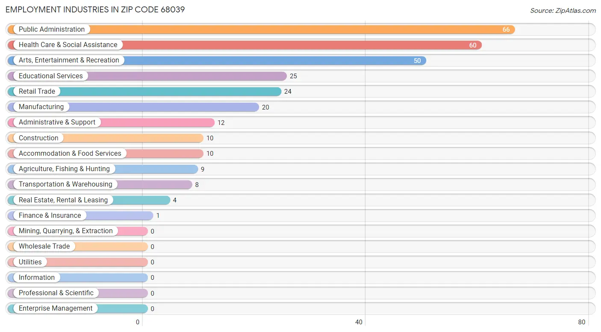Click the value 24 beside Retail Trade
Image resolution: width=601 pixels, height=332 pixels.
[x=288, y=92]
